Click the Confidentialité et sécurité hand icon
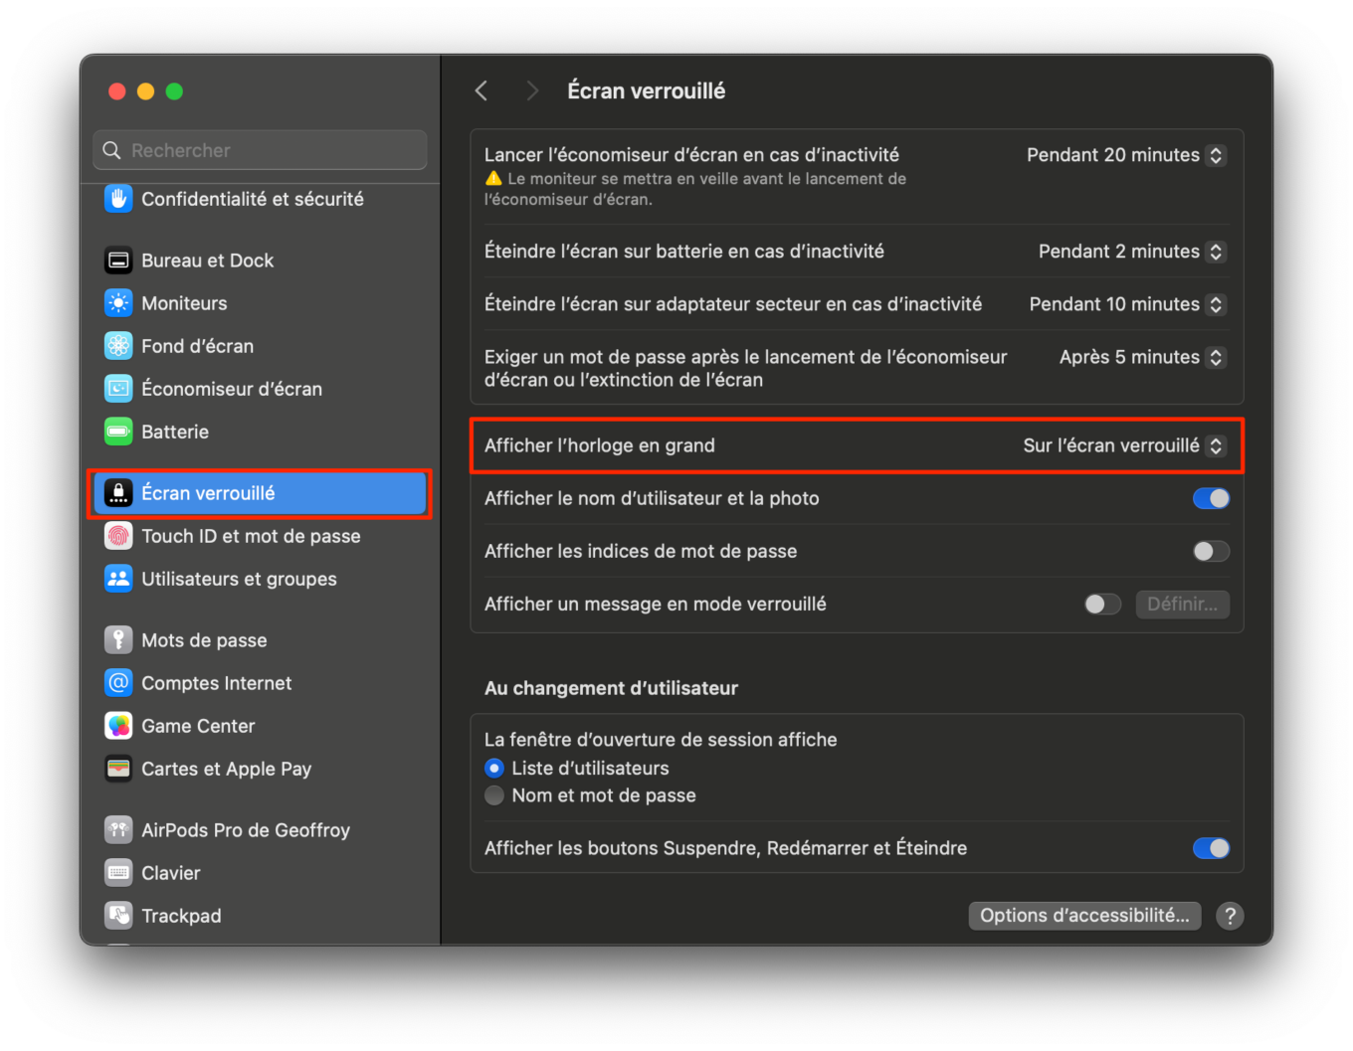Screen dimensions: 1353x1051 [118, 199]
